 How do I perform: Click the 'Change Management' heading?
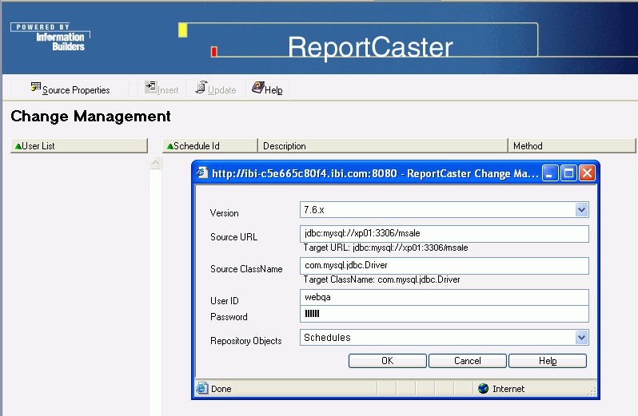coord(90,117)
